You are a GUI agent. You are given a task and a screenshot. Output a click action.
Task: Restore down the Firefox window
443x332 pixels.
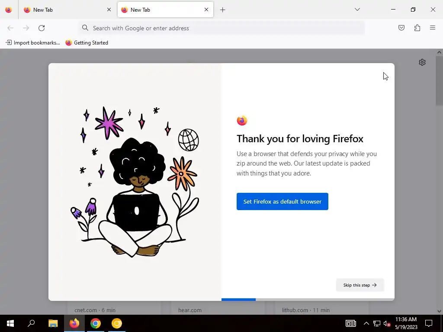tap(413, 10)
